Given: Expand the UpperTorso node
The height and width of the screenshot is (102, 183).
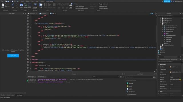Looking at the screenshot, I should point(161,22).
